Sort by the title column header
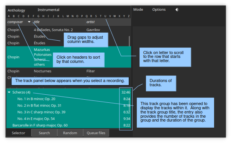Image resolution: width=231 pixels, height=143 pixels. point(37,22)
